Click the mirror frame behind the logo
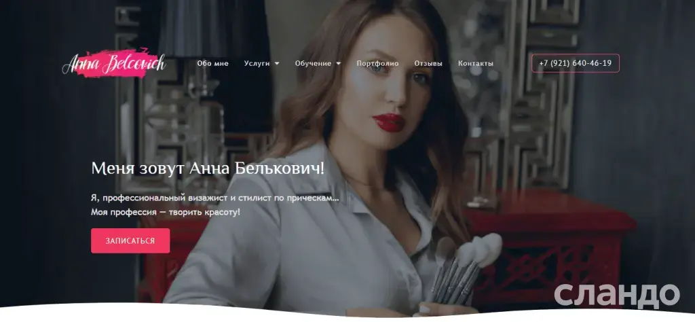The height and width of the screenshot is (322, 695). point(177,115)
